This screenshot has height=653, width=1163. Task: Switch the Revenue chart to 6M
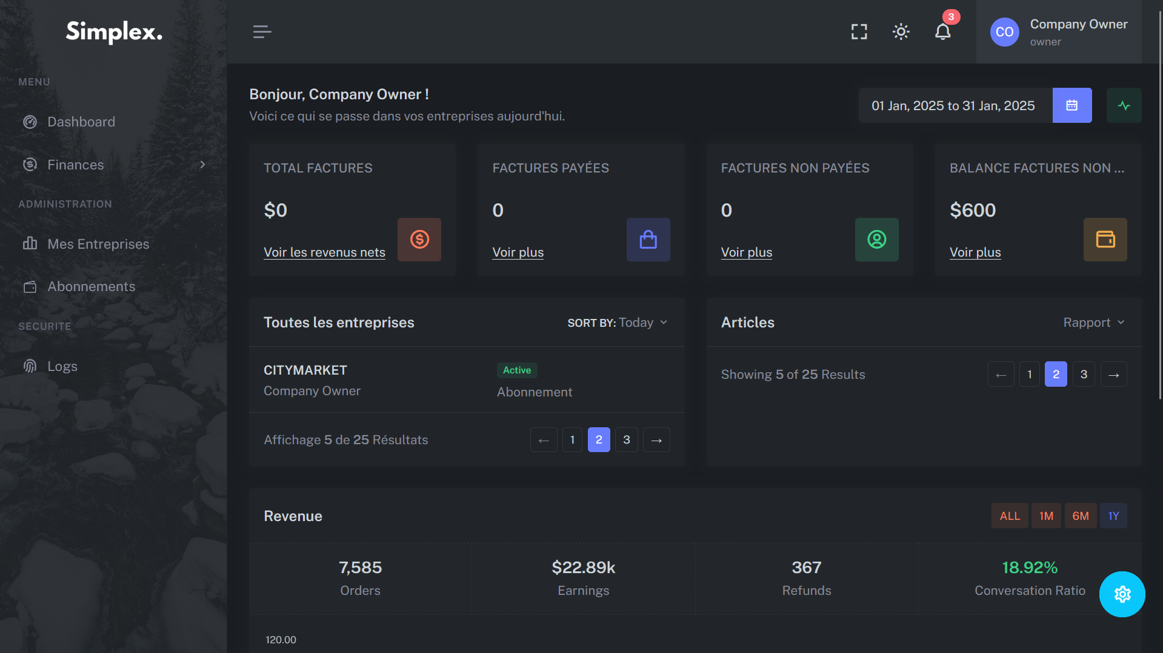coord(1080,516)
